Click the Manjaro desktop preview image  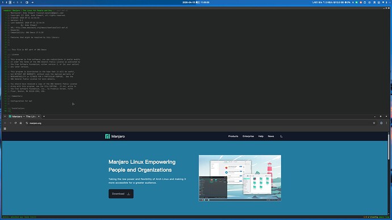point(240,178)
